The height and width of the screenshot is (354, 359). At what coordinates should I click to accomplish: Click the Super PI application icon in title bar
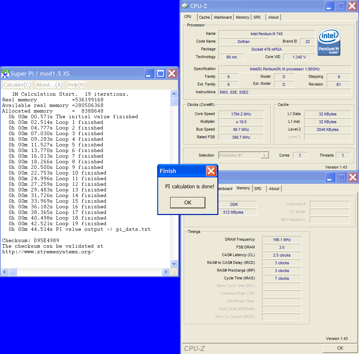pyautogui.click(x=5, y=74)
